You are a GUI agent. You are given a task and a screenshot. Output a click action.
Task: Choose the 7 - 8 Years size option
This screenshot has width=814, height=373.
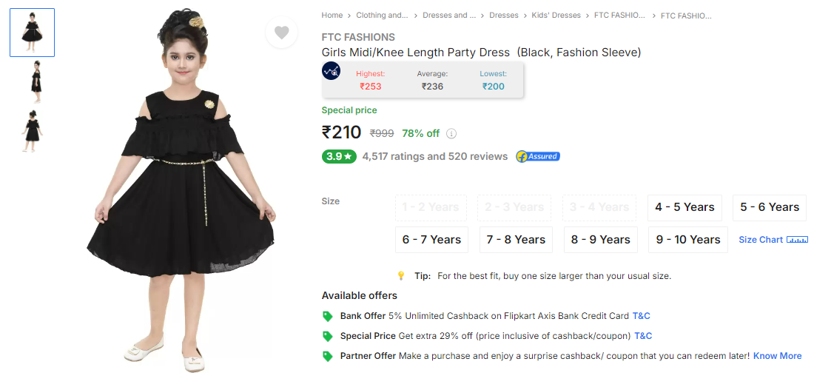516,240
